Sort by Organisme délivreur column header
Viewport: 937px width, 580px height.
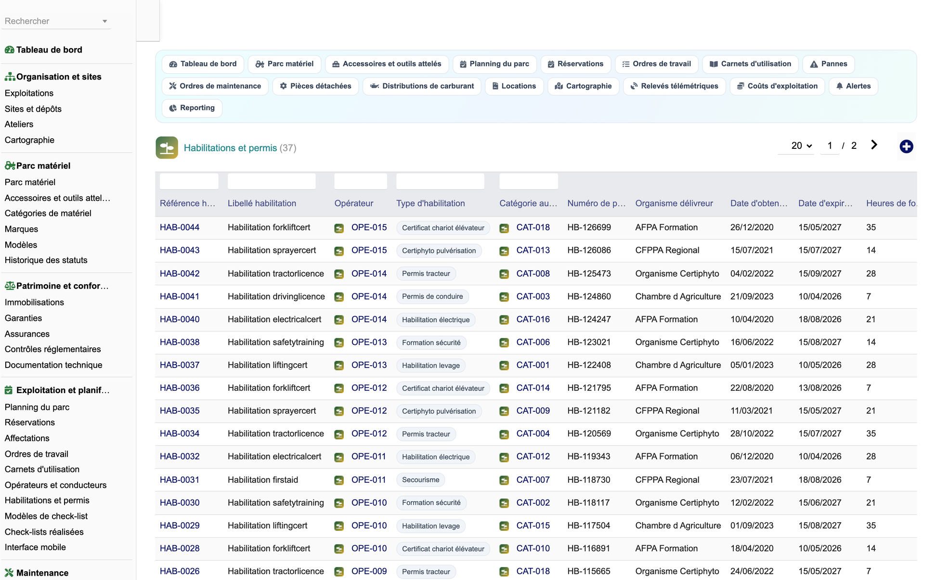[x=674, y=203]
